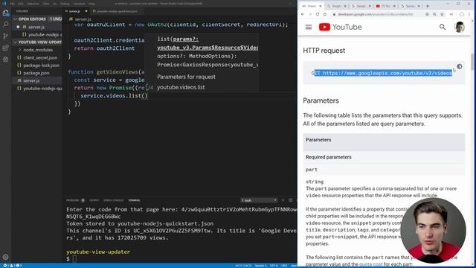Click the Chrome address bar URL
The width and height of the screenshot is (476, 268).
tap(375, 14)
